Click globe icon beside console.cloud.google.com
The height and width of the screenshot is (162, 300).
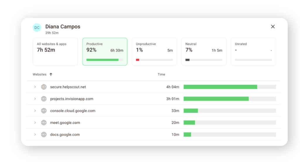coord(44,110)
